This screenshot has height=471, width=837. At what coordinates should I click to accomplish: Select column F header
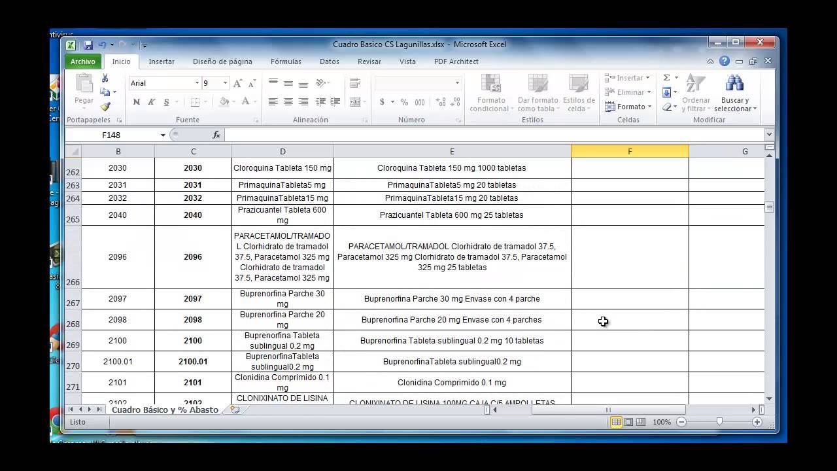pos(630,151)
